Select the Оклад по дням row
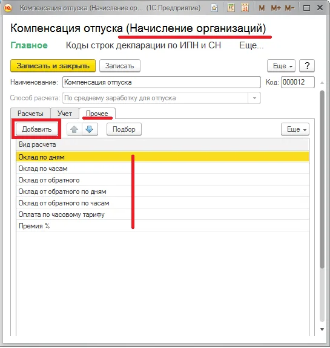Screen dimensions: 330x348 click(x=162, y=157)
